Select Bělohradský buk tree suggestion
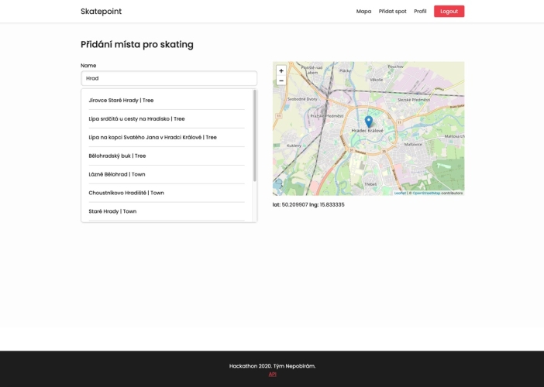Viewport: 544px width, 387px height. click(x=117, y=156)
